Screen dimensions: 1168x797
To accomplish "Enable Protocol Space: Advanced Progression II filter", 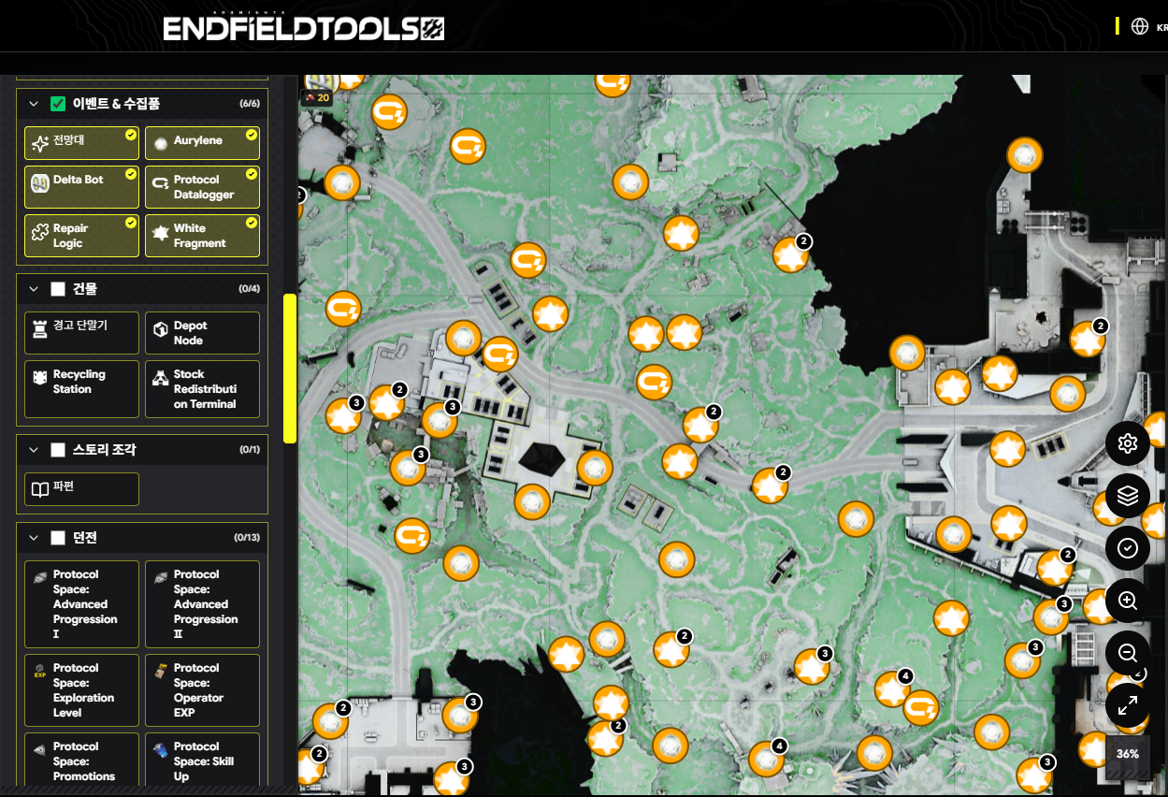I will click(202, 604).
